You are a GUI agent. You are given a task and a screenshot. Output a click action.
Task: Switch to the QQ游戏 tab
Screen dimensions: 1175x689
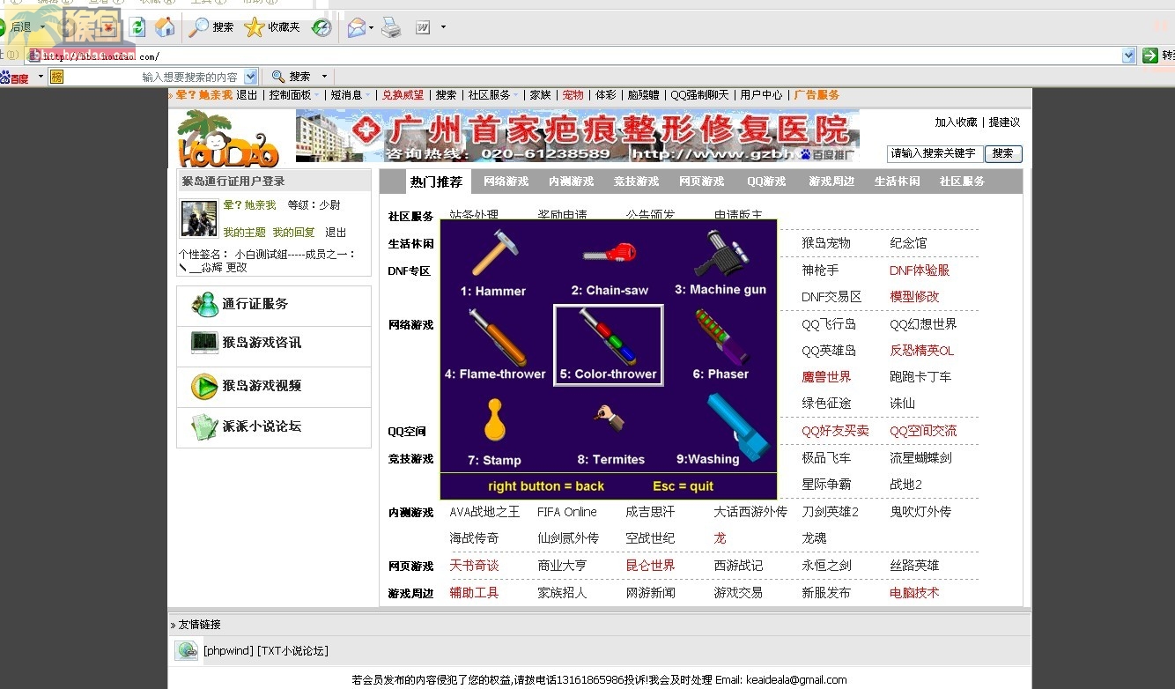pyautogui.click(x=766, y=182)
